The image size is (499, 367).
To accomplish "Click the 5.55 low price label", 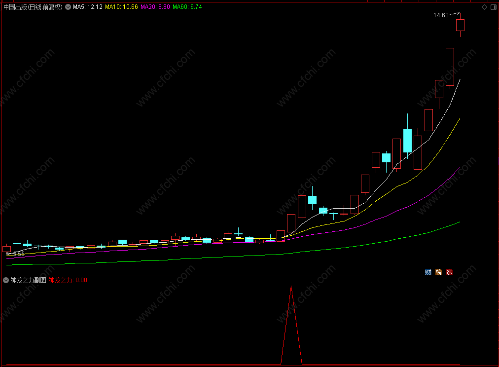I will click(19, 254).
